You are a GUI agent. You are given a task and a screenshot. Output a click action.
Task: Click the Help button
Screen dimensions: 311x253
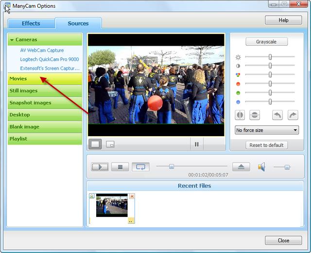click(283, 20)
